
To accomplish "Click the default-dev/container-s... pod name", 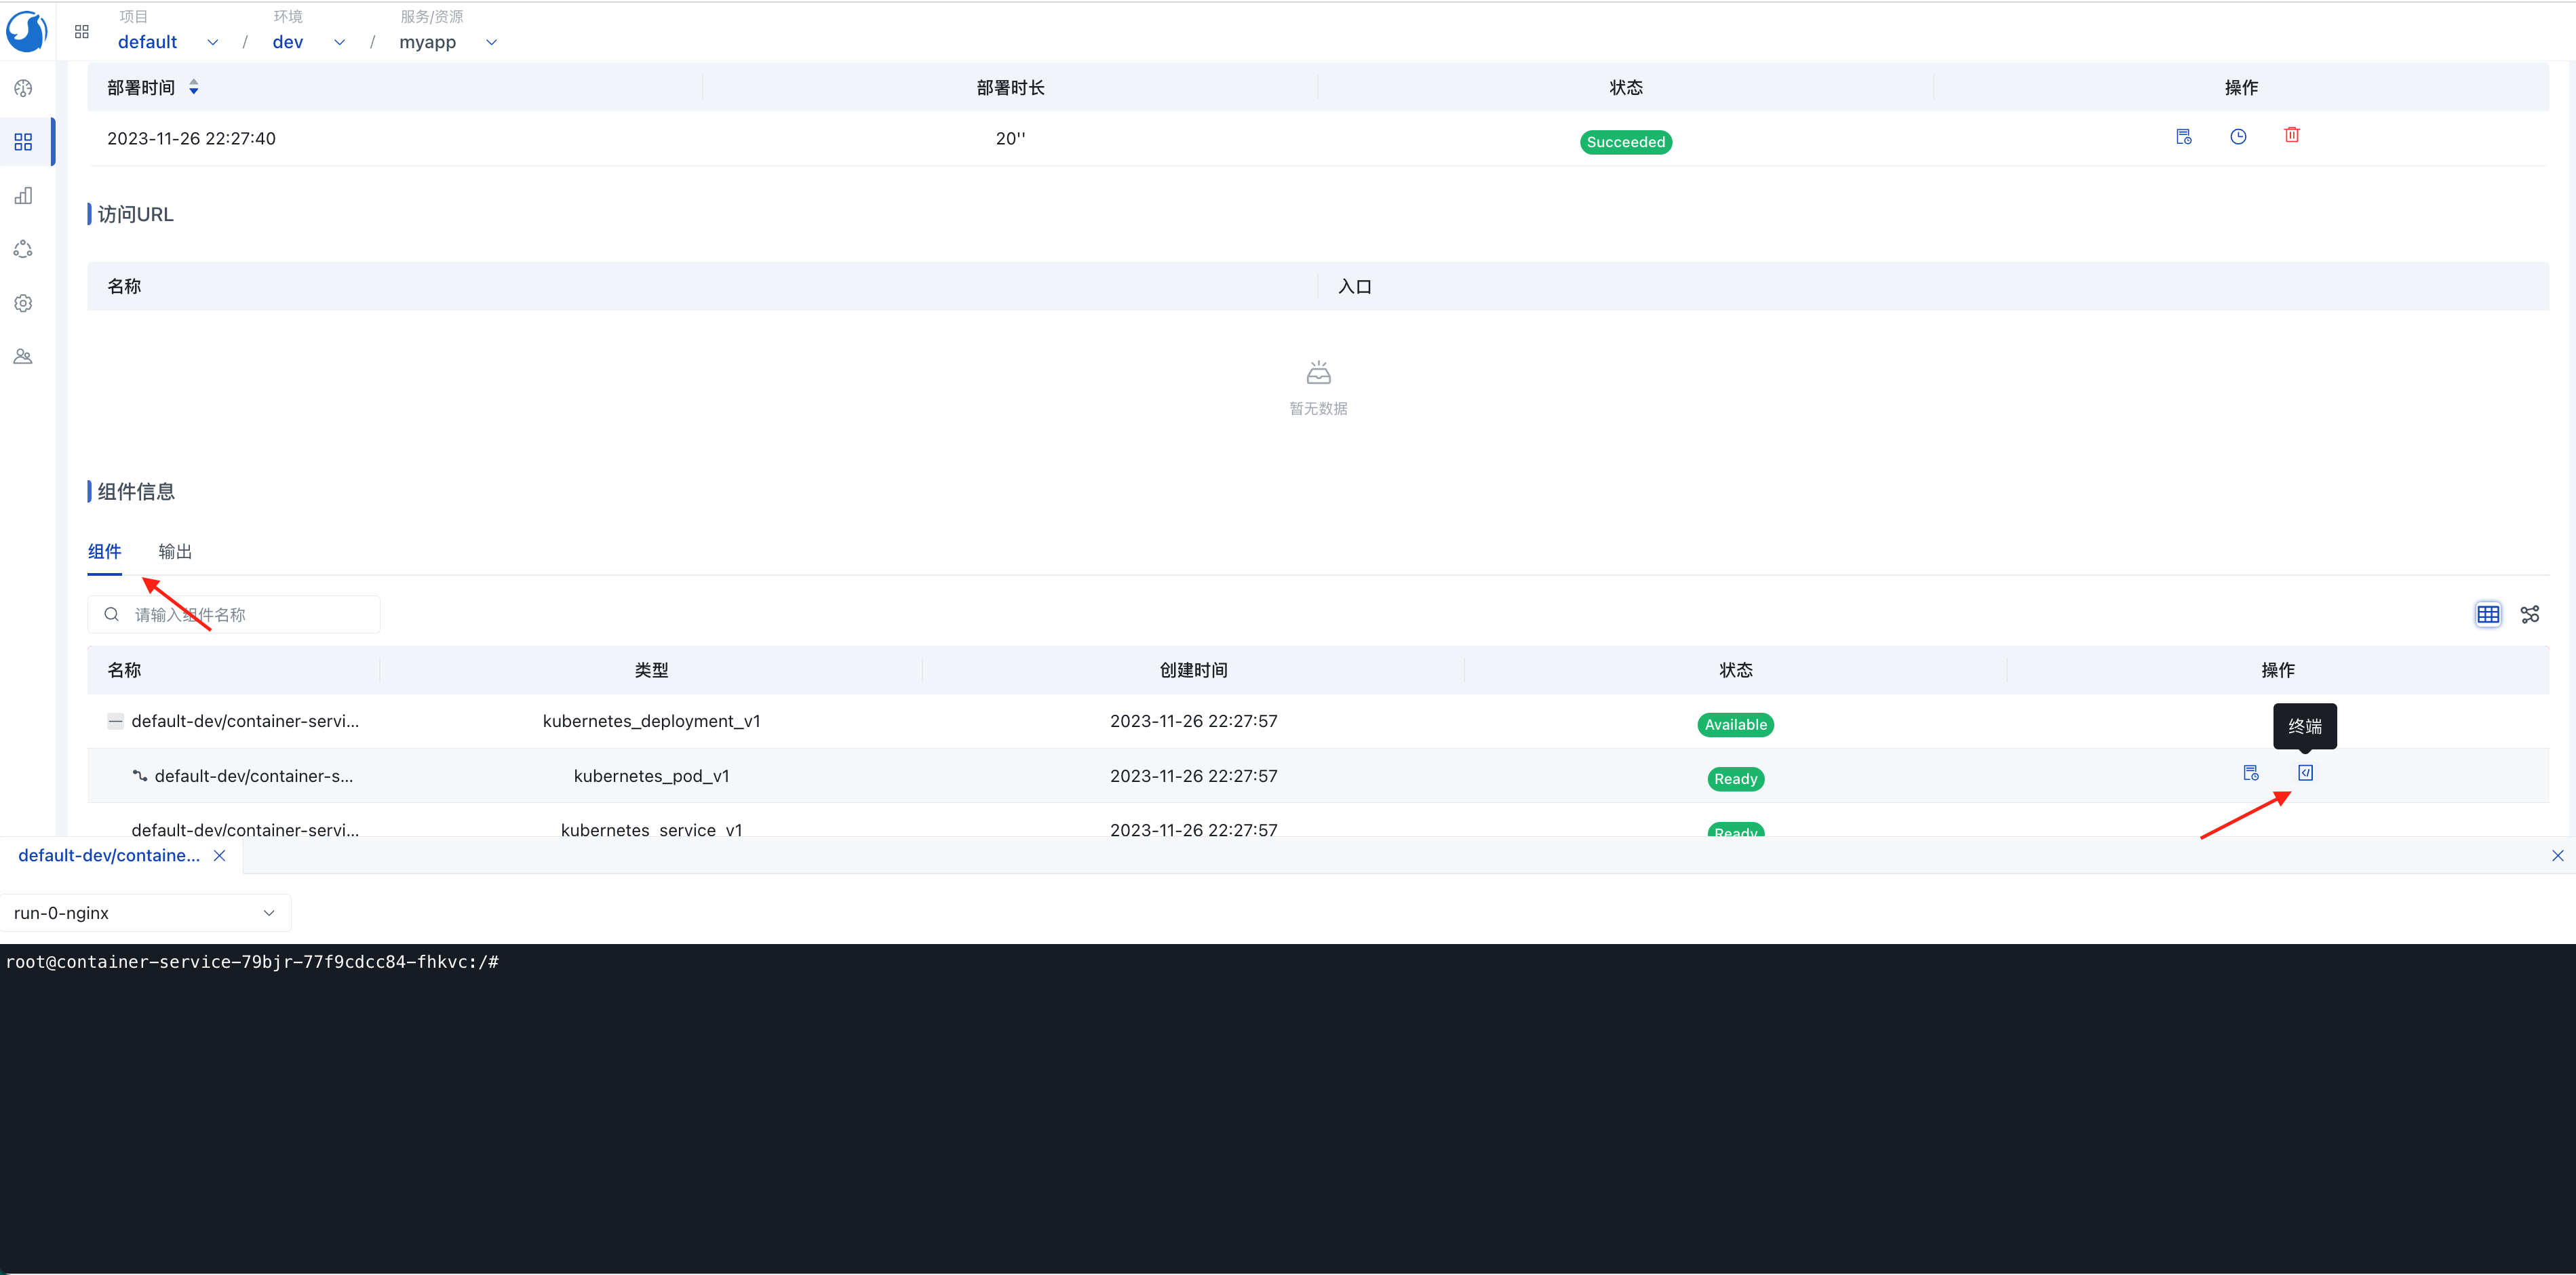I will [253, 776].
